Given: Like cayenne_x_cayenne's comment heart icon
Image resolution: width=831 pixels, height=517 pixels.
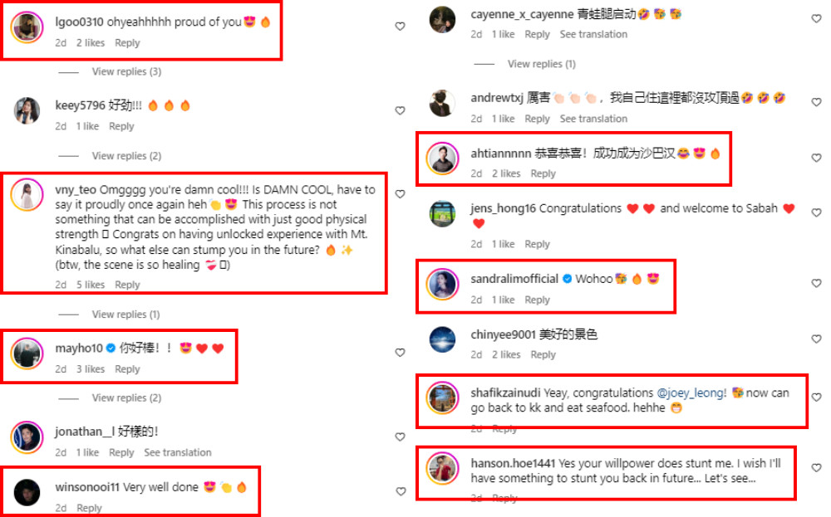Looking at the screenshot, I should coord(817,18).
